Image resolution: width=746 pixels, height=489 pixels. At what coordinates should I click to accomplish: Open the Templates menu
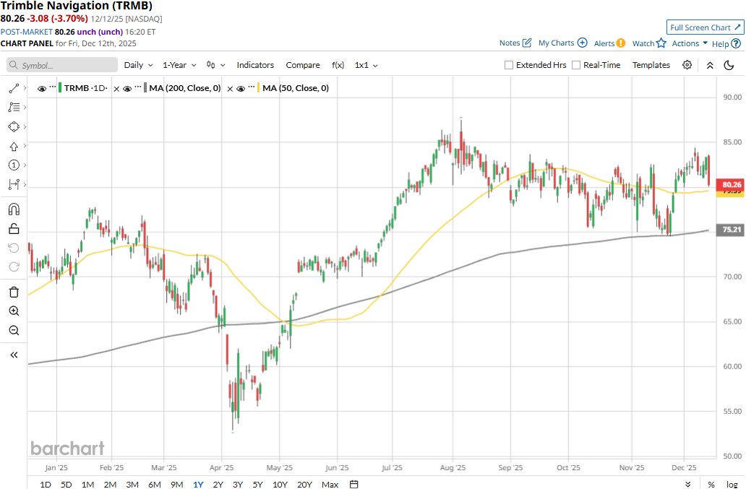coord(651,65)
